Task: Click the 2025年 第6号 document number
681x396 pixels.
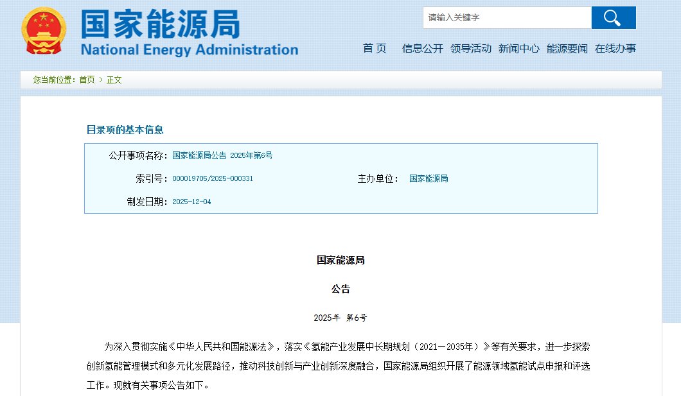Action: 340,317
